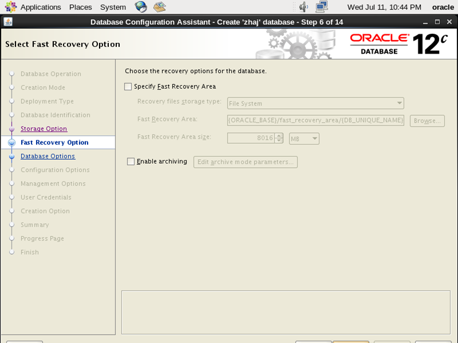Click 'Configuration Options' step text
Viewport: 458px width, 343px height.
point(55,169)
